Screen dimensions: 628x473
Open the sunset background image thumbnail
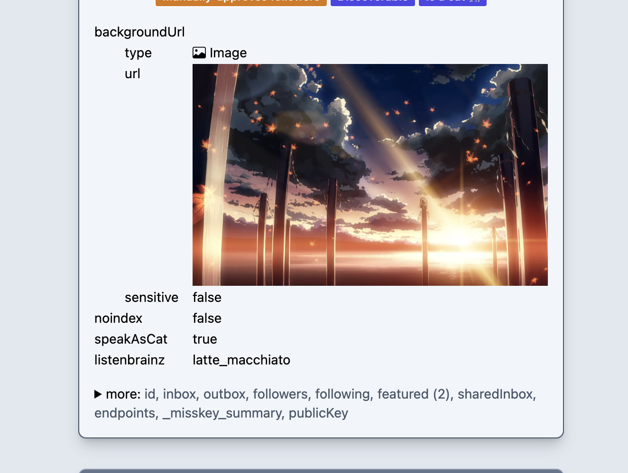370,175
